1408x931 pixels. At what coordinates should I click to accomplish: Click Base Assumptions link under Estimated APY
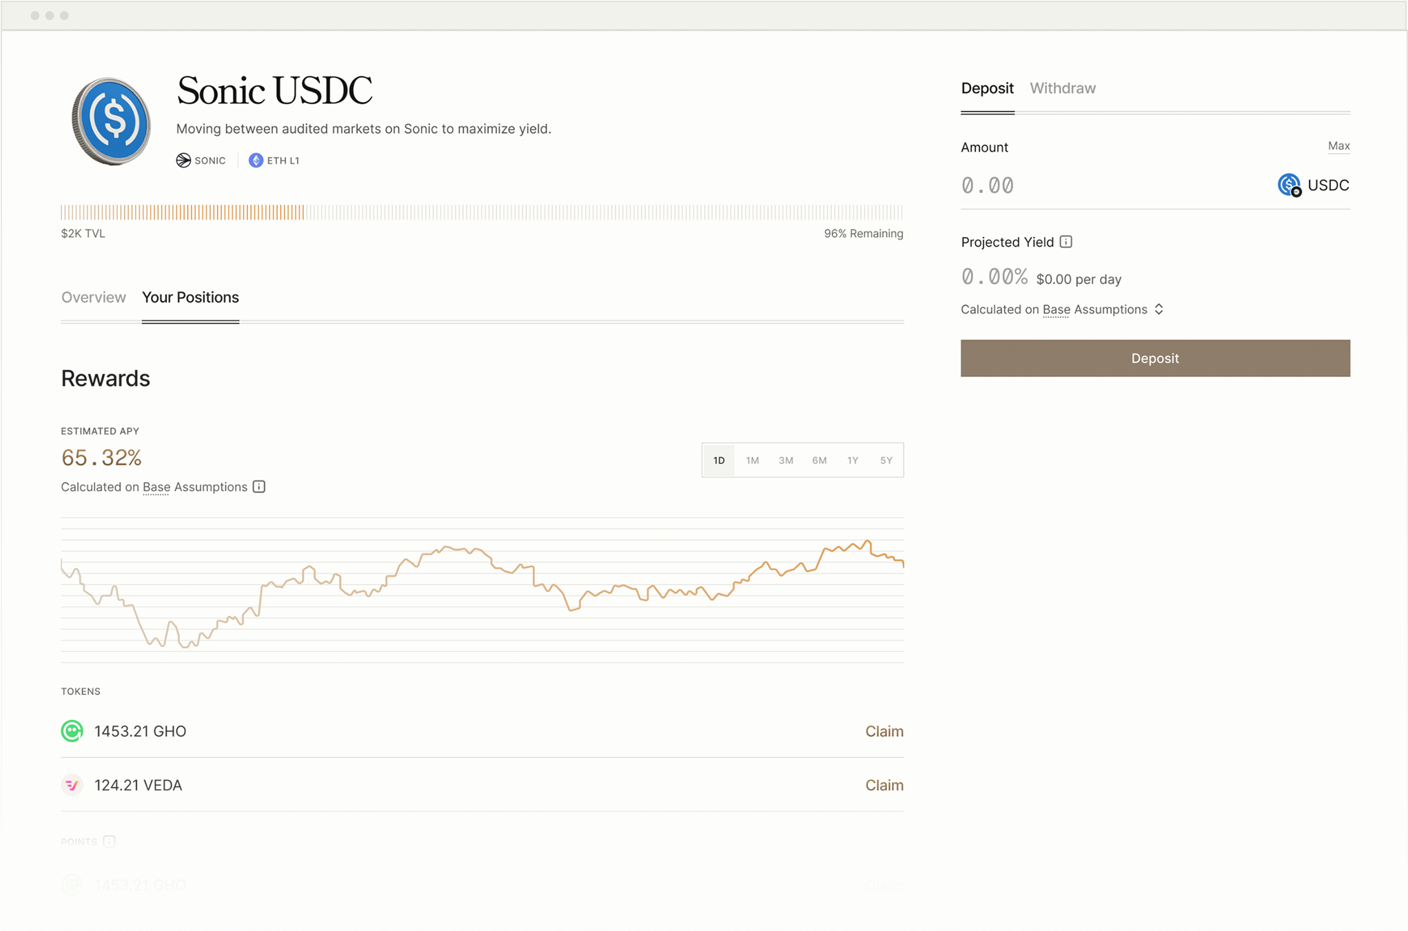(x=156, y=487)
